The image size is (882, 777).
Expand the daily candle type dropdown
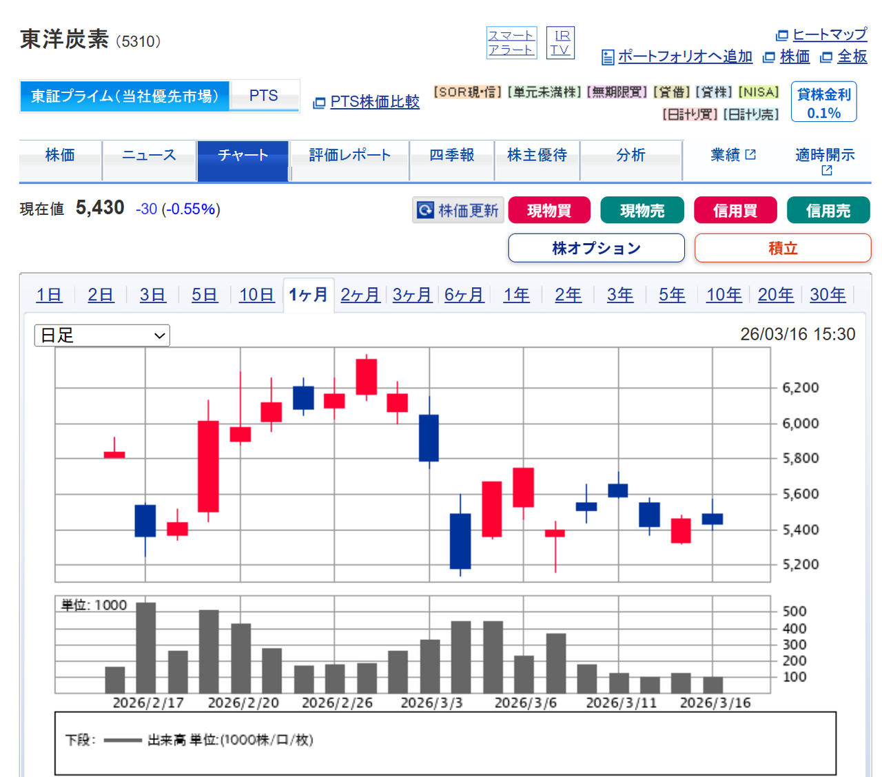point(102,335)
